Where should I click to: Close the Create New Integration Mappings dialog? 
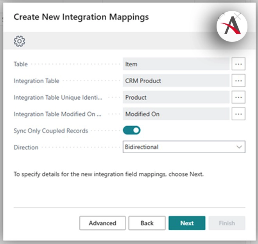237,17
